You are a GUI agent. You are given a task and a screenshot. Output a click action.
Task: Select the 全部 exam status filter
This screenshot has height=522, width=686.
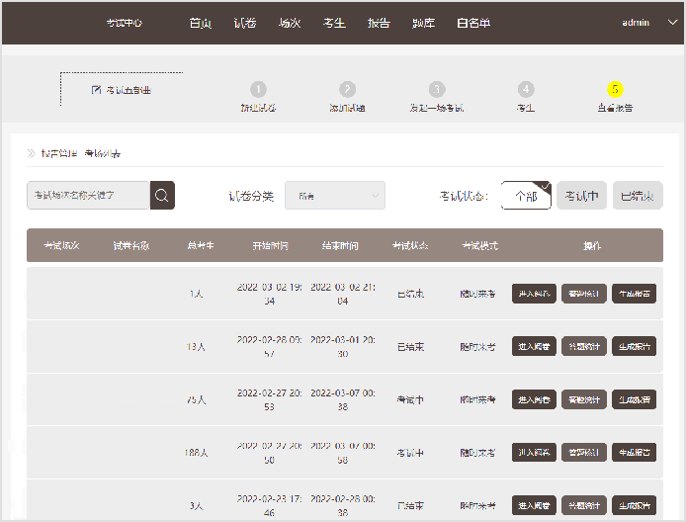(x=526, y=196)
